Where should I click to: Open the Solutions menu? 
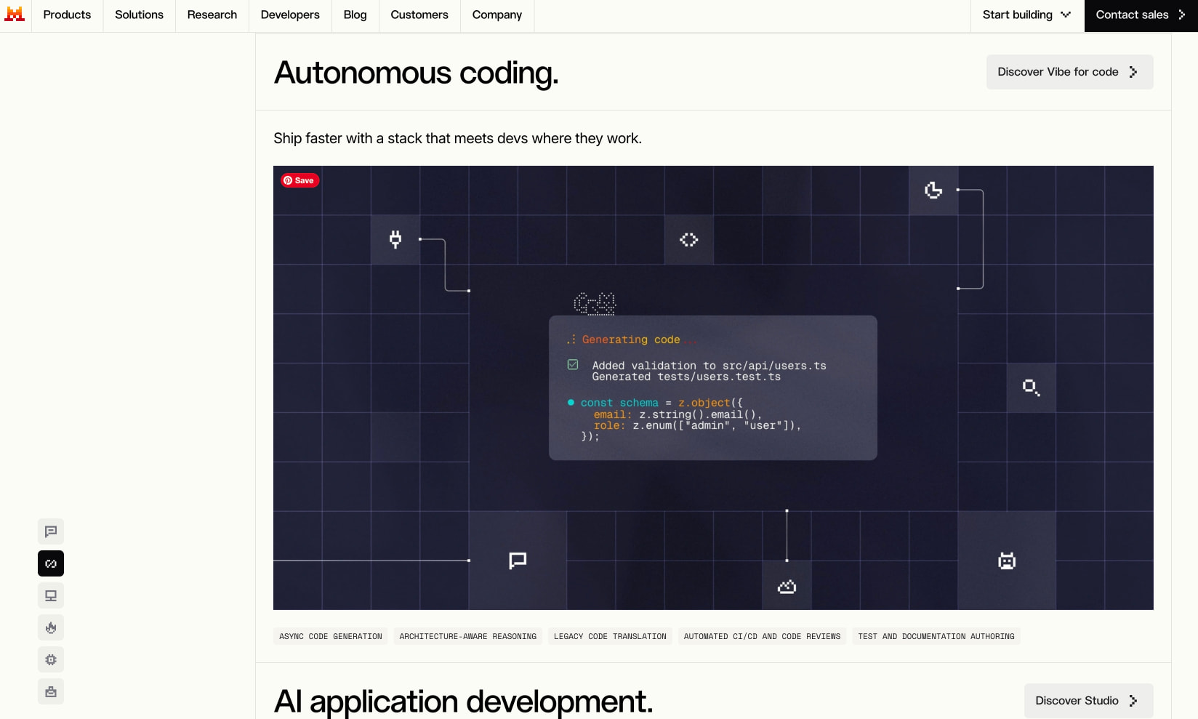tap(139, 15)
